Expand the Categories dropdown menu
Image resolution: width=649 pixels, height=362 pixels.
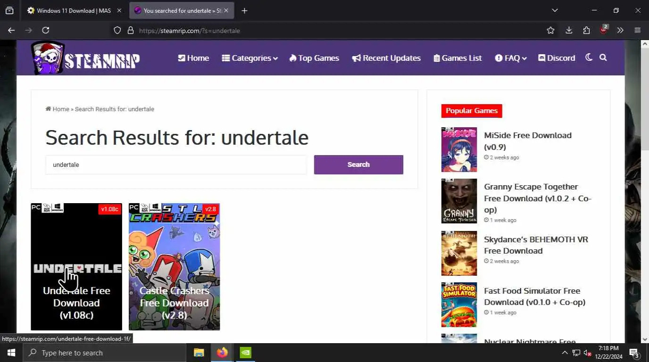tap(250, 58)
